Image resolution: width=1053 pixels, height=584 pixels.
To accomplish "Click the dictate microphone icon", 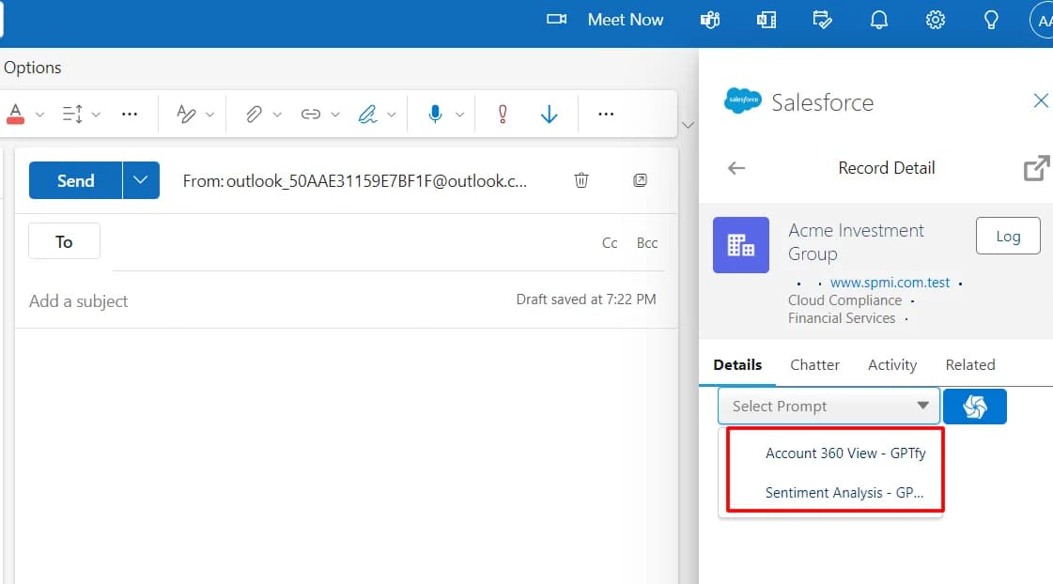I will pyautogui.click(x=435, y=115).
